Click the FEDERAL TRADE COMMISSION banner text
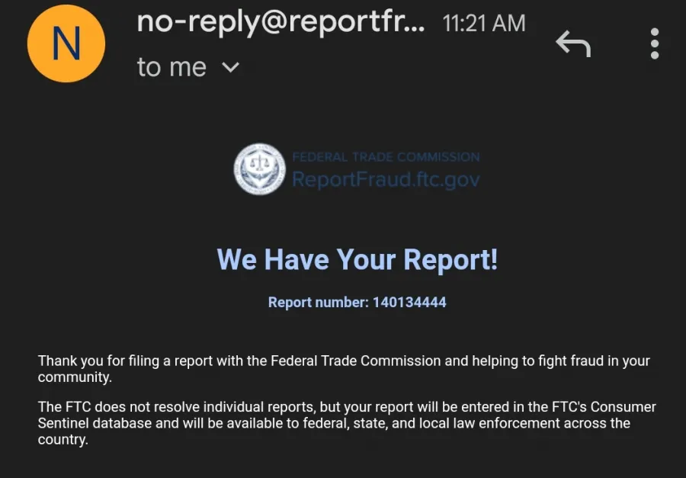Viewport: 686px width, 478px height. click(386, 157)
